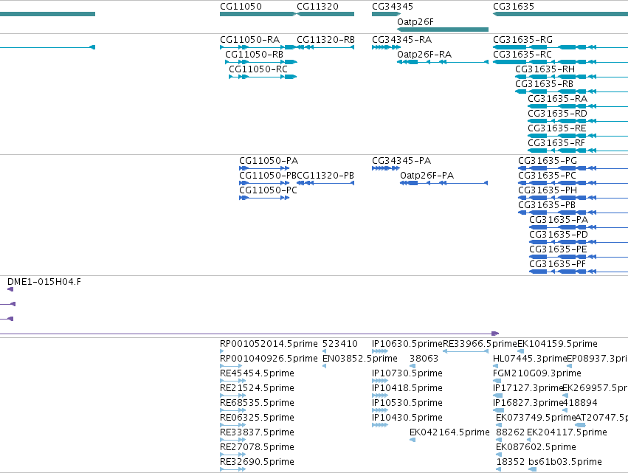Click EST RE45454.5prime
The width and height of the screenshot is (628, 473).
coord(257,373)
